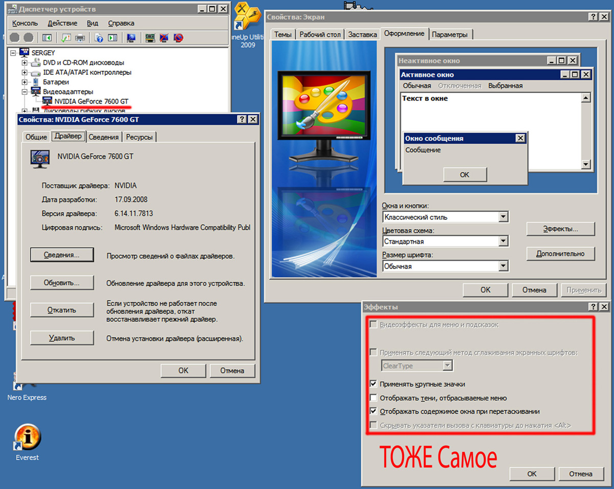Open the 'Цветовая схема' dropdown
Screen dimensions: 614x489
tap(503, 241)
